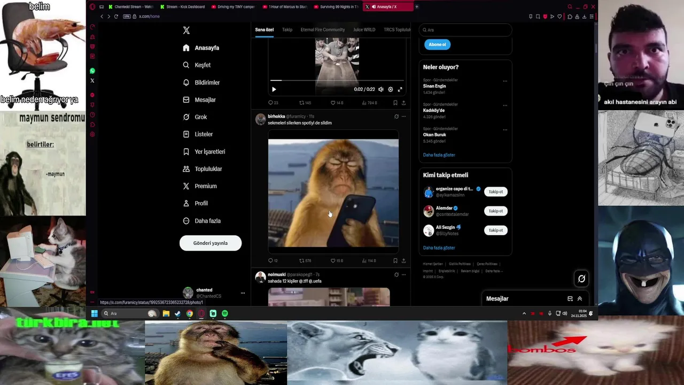684x385 pixels.
Task: Open Mesajlar in the left sidebar
Action: 199,100
